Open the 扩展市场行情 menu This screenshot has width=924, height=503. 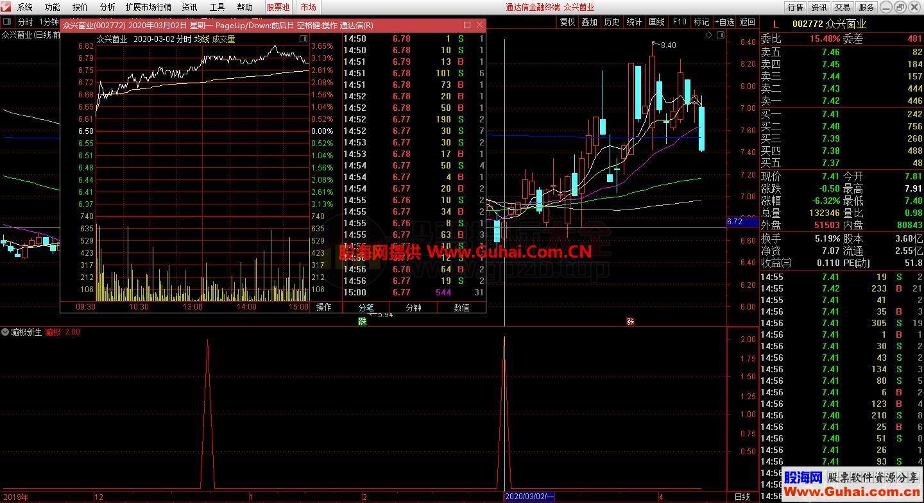[x=148, y=7]
